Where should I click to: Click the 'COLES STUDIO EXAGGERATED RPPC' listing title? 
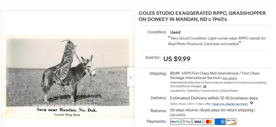coord(202,16)
